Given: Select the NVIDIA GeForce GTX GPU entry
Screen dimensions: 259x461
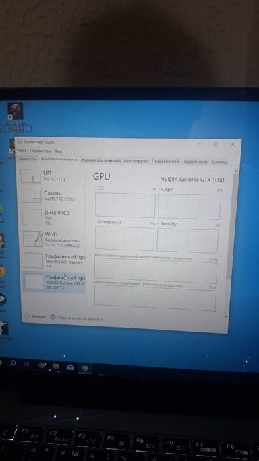Looking at the screenshot, I should 54,282.
